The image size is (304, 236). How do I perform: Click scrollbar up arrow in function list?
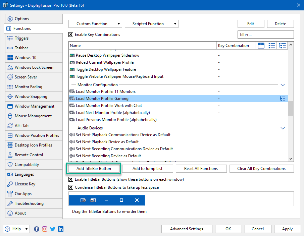pyautogui.click(x=291, y=45)
